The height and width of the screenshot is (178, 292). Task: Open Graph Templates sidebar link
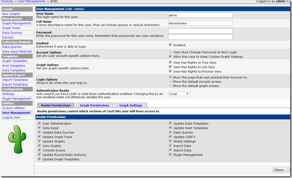(15, 61)
